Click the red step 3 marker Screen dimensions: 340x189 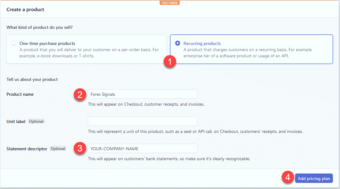coord(80,148)
